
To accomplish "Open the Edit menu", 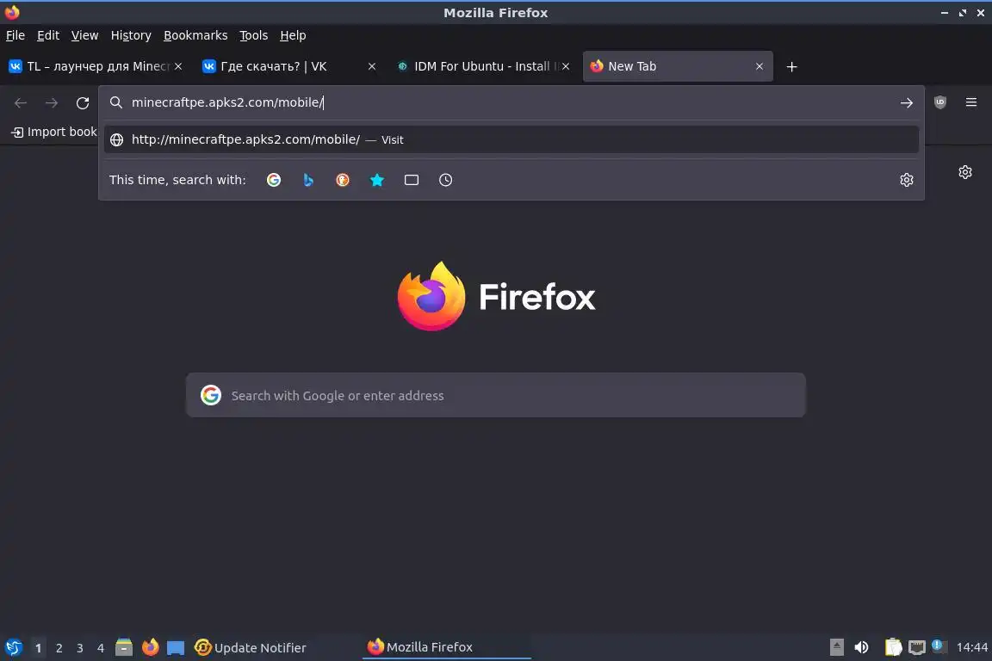I will click(48, 35).
